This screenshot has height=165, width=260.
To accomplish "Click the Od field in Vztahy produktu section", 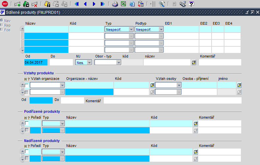I will (41, 100).
